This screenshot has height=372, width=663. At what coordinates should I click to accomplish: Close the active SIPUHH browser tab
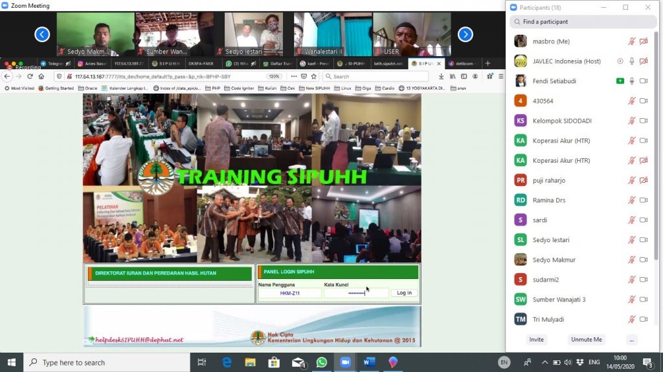(438, 64)
